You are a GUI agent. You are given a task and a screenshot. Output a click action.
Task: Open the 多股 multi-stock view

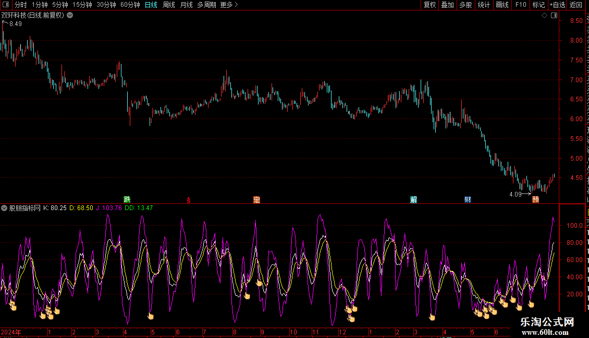click(465, 5)
